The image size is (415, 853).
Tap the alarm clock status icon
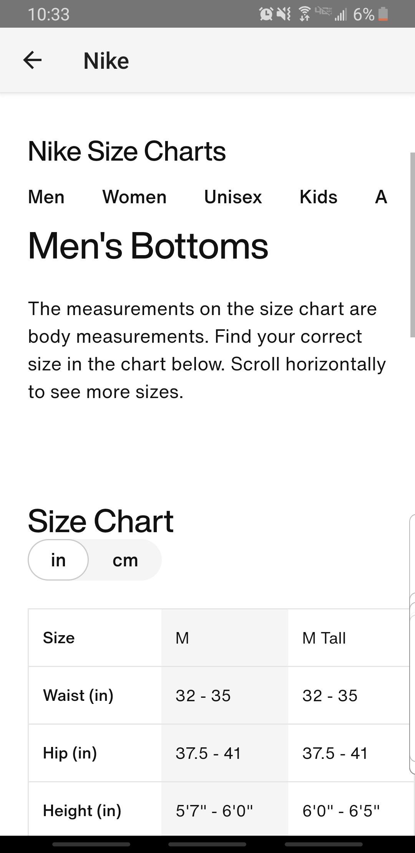(266, 14)
